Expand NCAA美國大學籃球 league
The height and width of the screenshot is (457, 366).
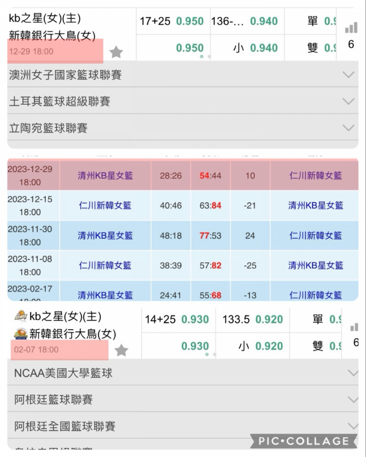[183, 373]
